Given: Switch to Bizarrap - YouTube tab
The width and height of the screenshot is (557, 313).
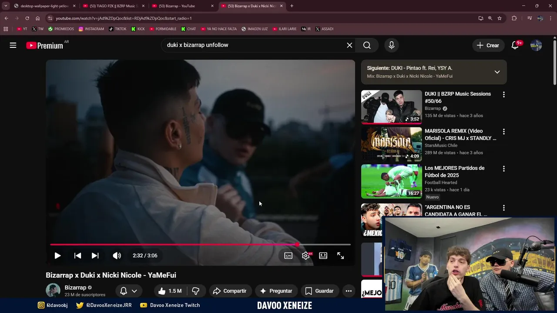Looking at the screenshot, I should (183, 6).
